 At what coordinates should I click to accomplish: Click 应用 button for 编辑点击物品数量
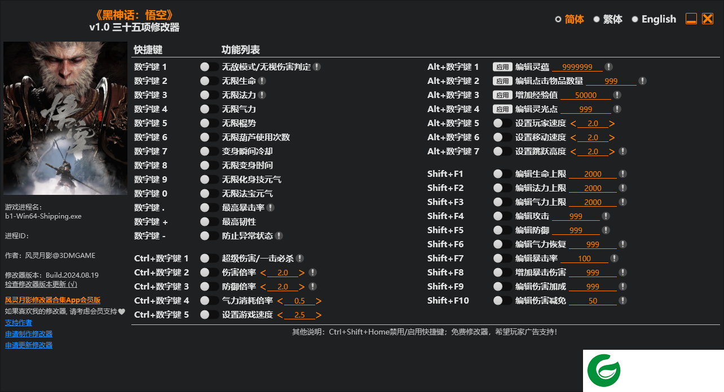(502, 81)
